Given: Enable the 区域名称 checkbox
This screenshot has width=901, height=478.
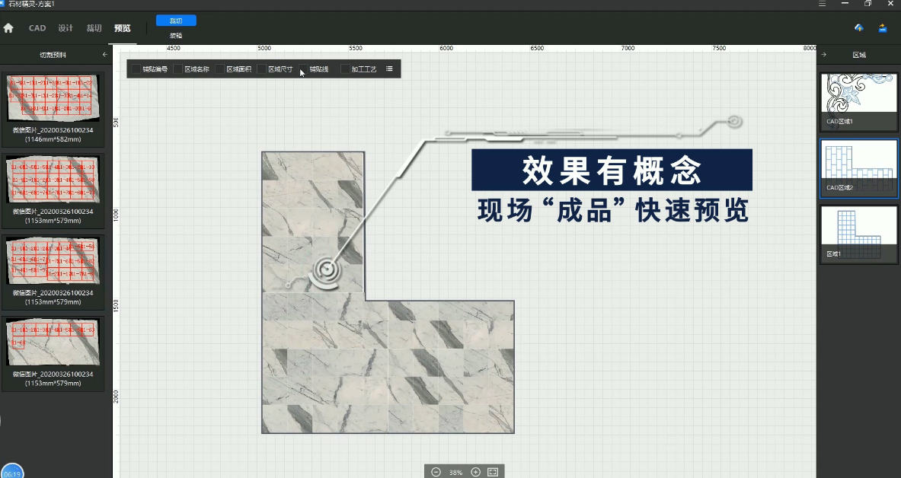Looking at the screenshot, I should click(x=178, y=69).
